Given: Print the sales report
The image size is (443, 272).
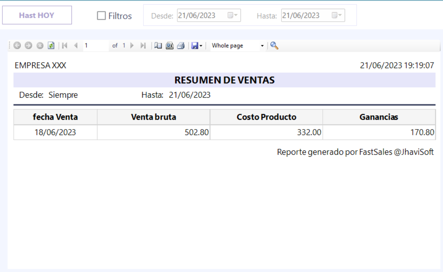Looking at the screenshot, I should point(180,46).
